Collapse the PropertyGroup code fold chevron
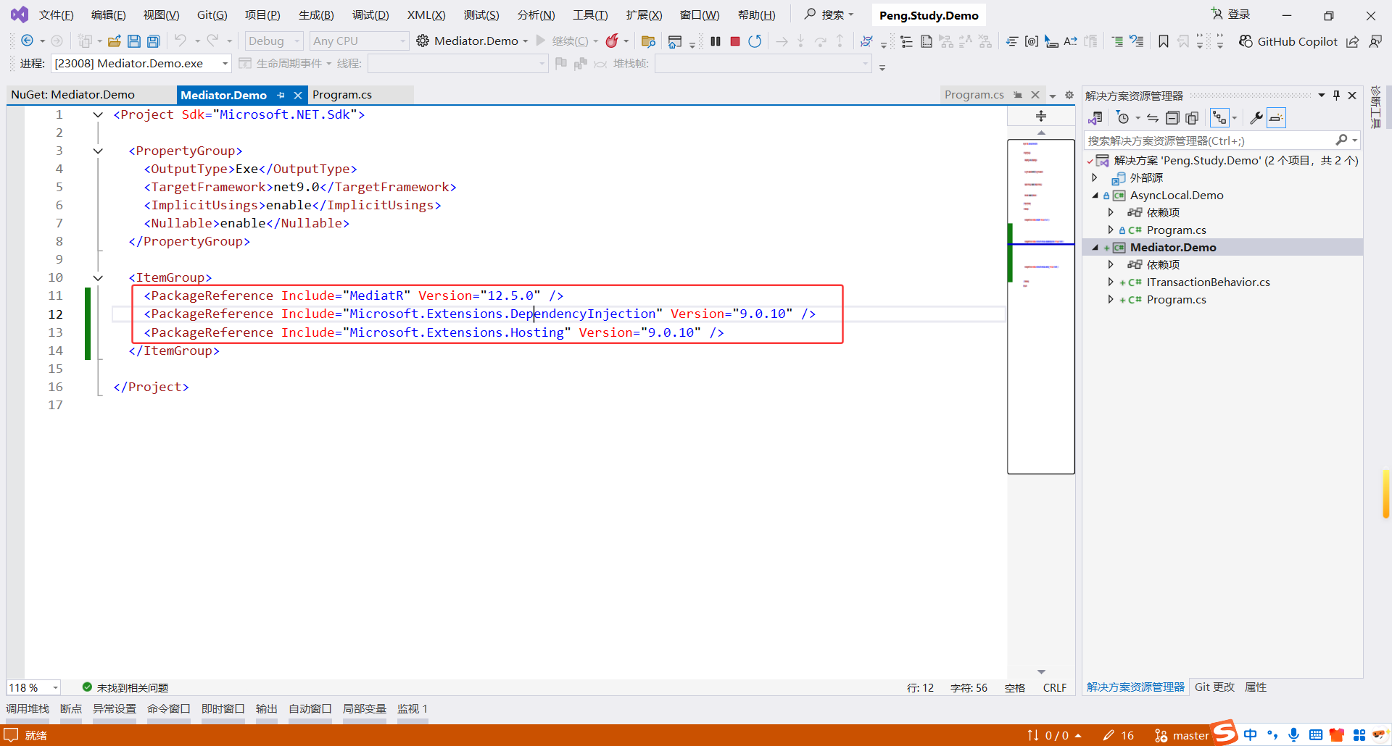 coord(98,151)
